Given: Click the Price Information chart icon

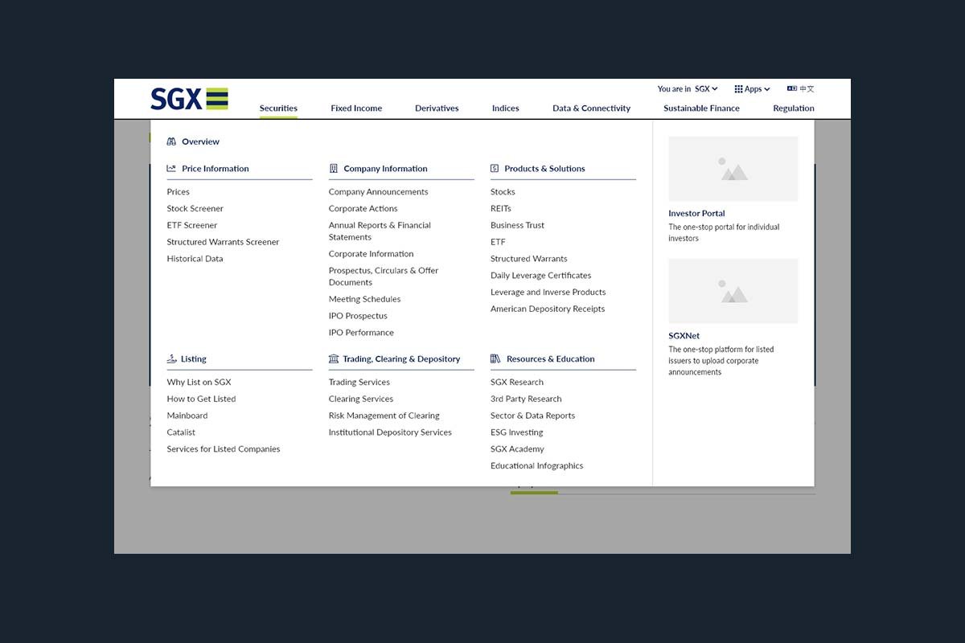Looking at the screenshot, I should [x=171, y=169].
